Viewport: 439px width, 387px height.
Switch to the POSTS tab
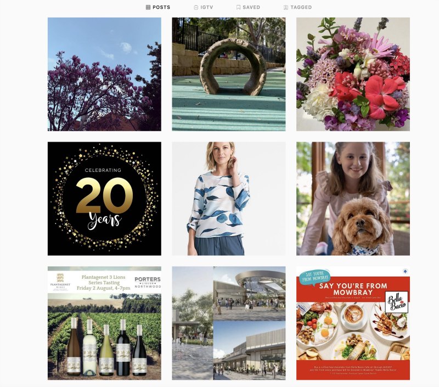pyautogui.click(x=158, y=7)
